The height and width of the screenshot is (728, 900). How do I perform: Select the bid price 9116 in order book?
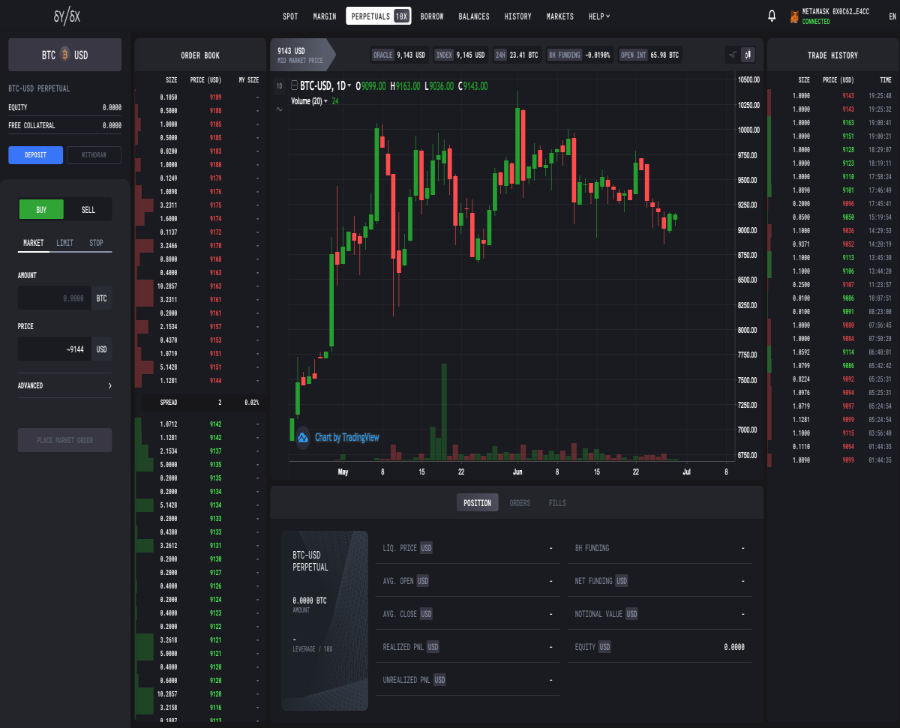215,707
